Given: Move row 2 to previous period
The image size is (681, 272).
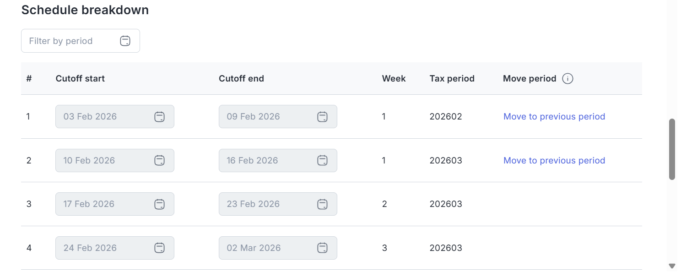Looking at the screenshot, I should 554,161.
